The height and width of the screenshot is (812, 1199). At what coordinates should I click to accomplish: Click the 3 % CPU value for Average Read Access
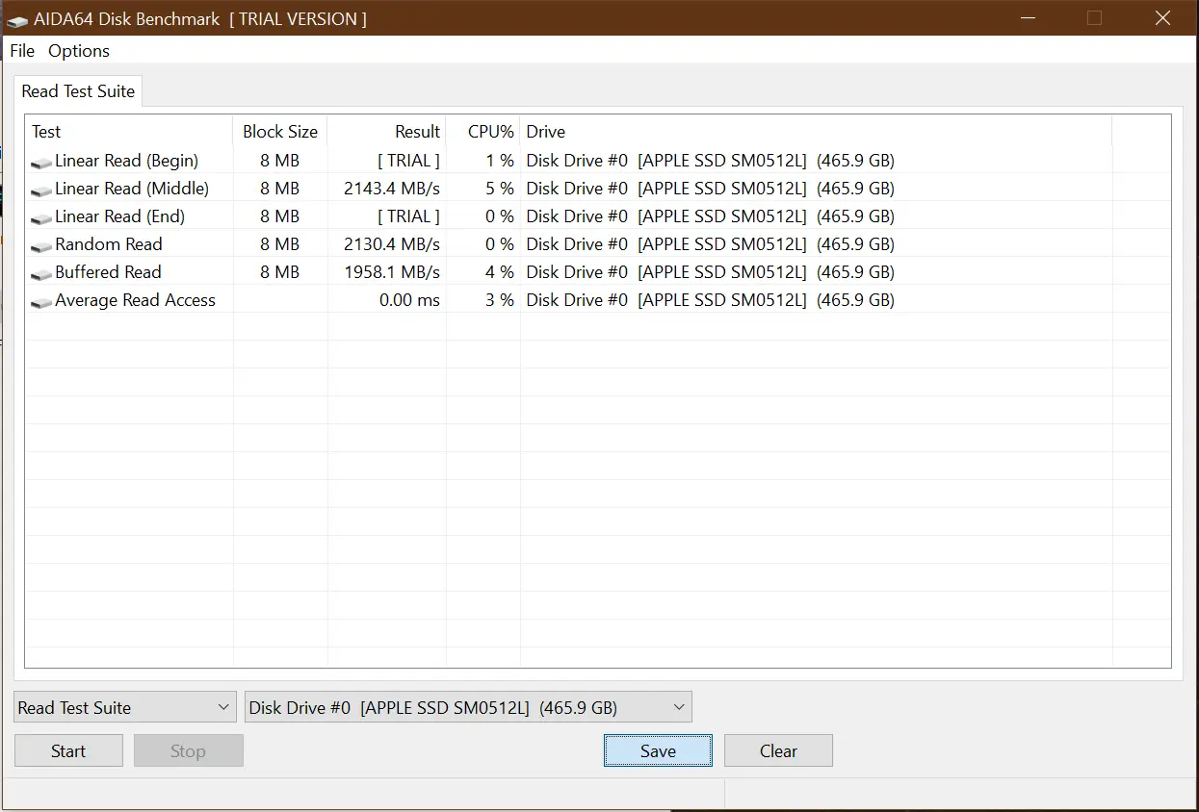coord(500,300)
